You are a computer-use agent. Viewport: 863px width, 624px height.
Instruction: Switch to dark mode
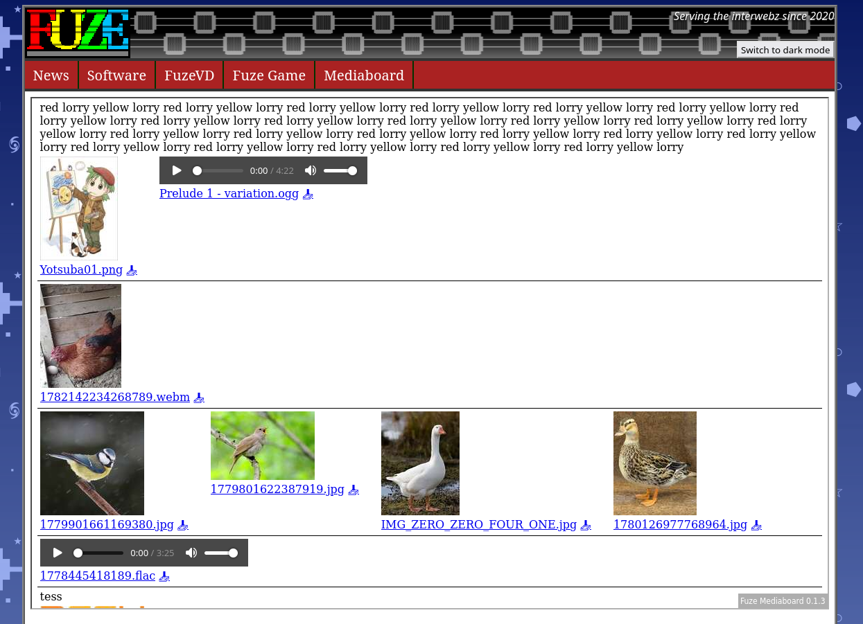point(785,50)
